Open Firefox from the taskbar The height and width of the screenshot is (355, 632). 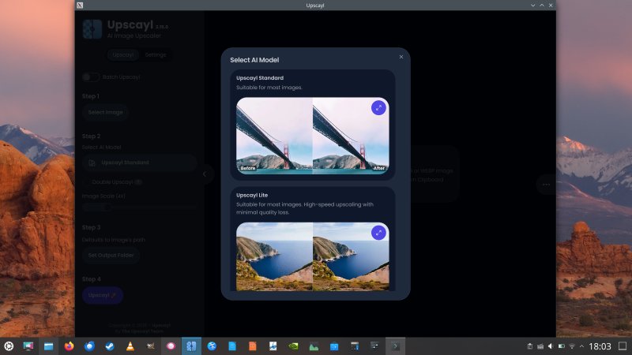coord(69,346)
